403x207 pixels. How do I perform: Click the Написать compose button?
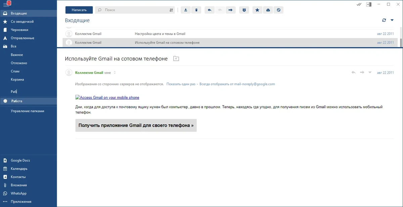tap(79, 10)
